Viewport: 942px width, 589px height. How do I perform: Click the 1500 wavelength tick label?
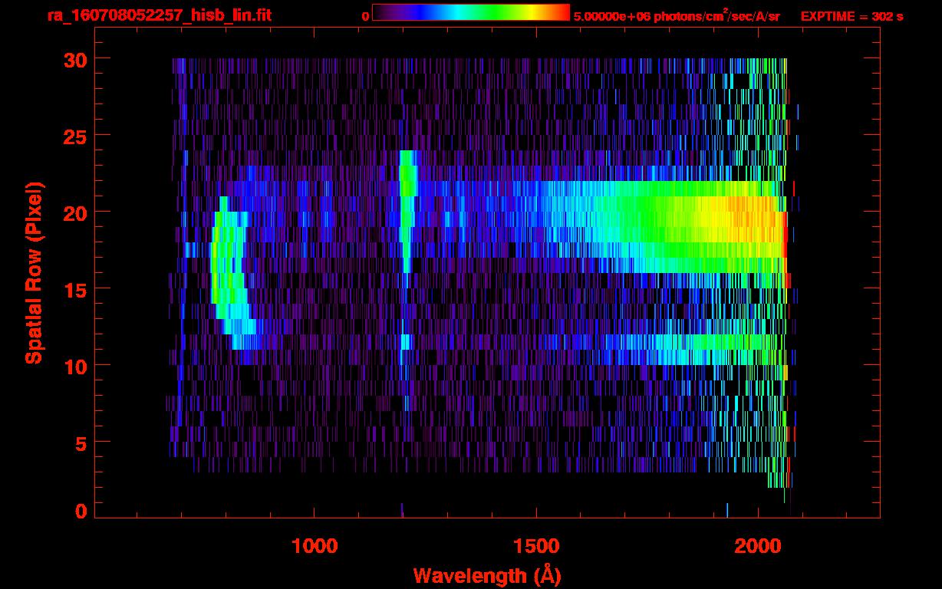click(536, 546)
